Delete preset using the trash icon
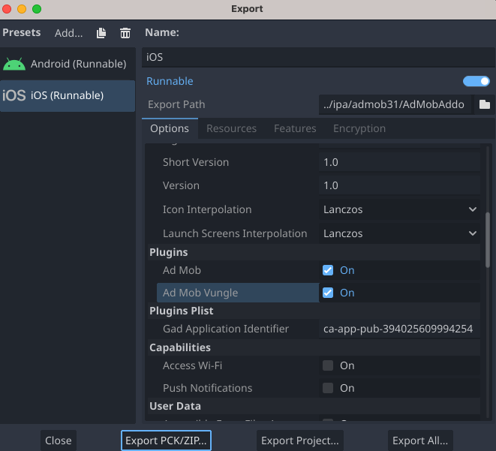This screenshot has width=496, height=451. tap(125, 33)
